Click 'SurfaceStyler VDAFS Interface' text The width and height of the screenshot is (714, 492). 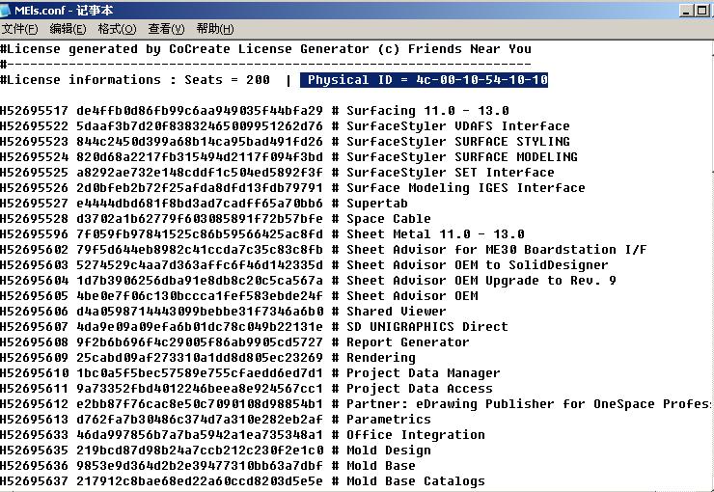coord(458,126)
